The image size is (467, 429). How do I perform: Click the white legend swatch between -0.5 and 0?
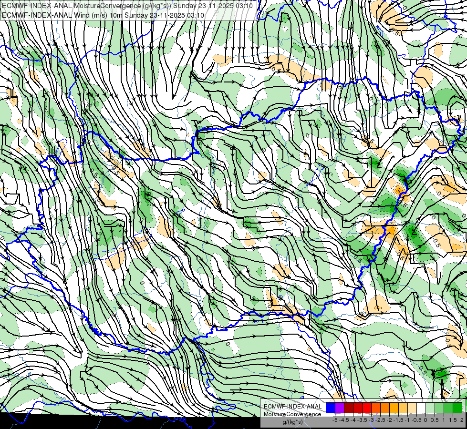click(x=421, y=408)
